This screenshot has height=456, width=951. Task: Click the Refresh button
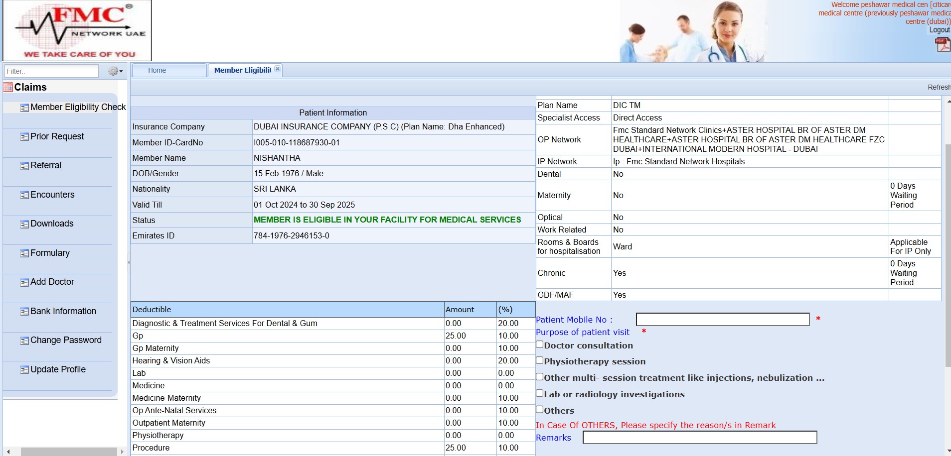coord(939,87)
